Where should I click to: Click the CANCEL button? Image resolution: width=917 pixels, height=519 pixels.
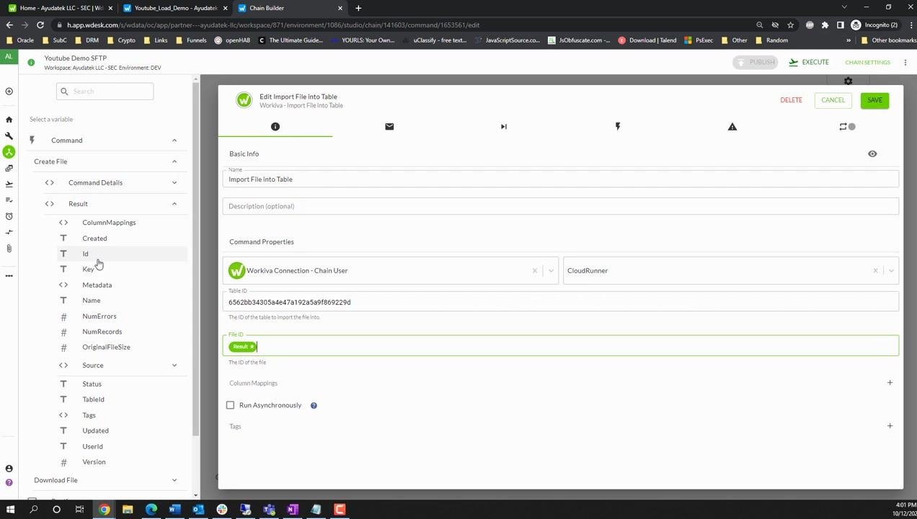pos(833,100)
